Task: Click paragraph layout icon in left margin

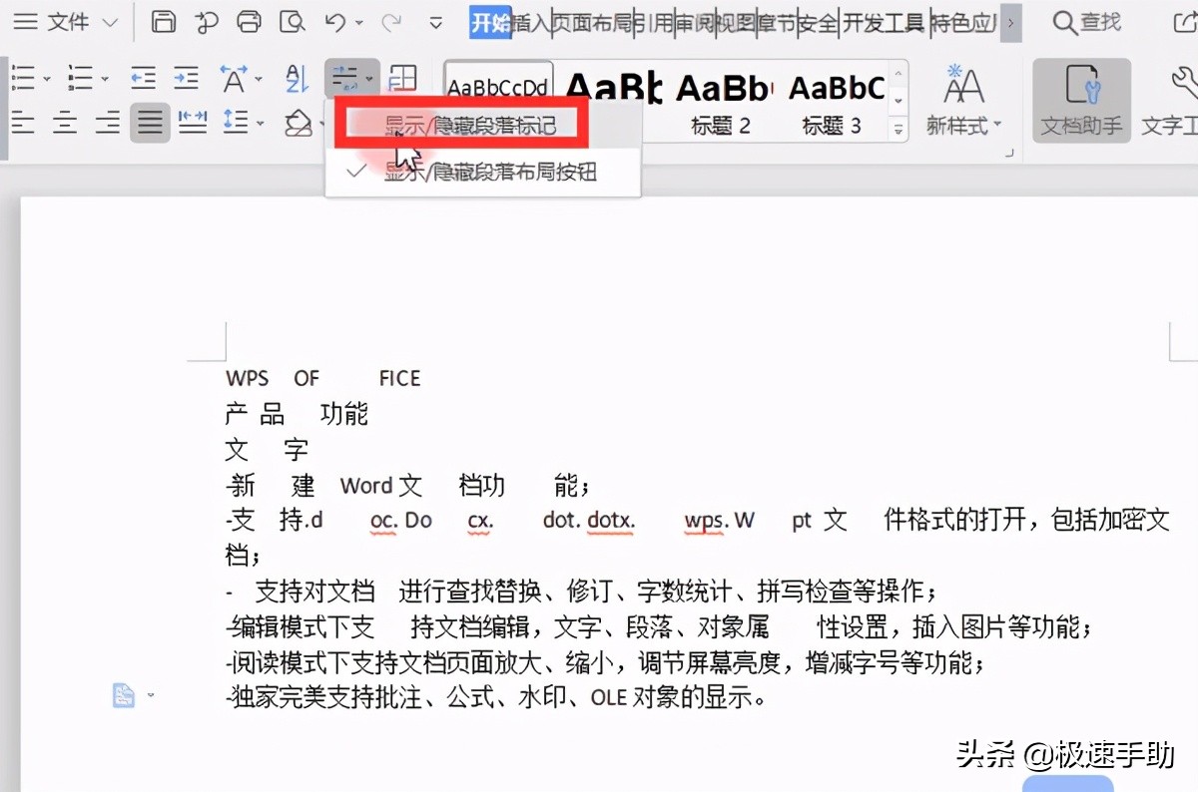Action: click(123, 694)
